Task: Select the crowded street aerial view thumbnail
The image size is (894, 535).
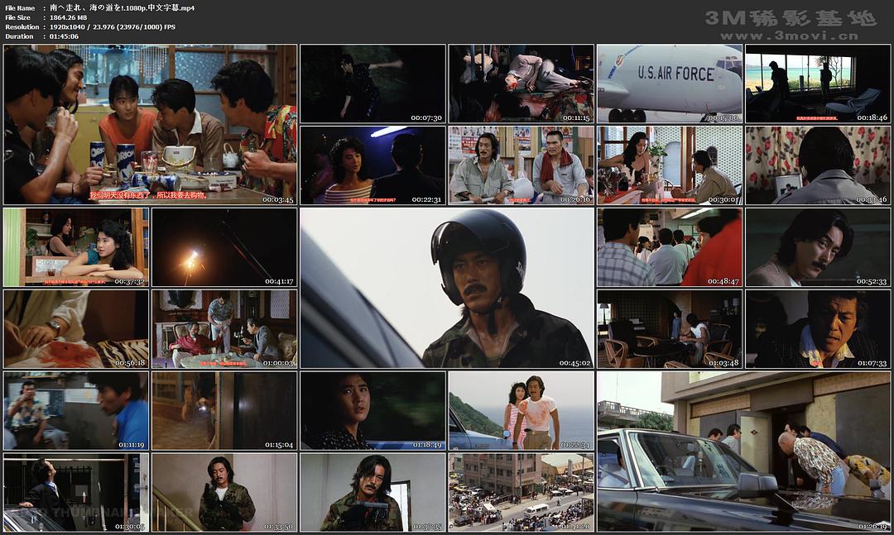Action: click(x=521, y=491)
